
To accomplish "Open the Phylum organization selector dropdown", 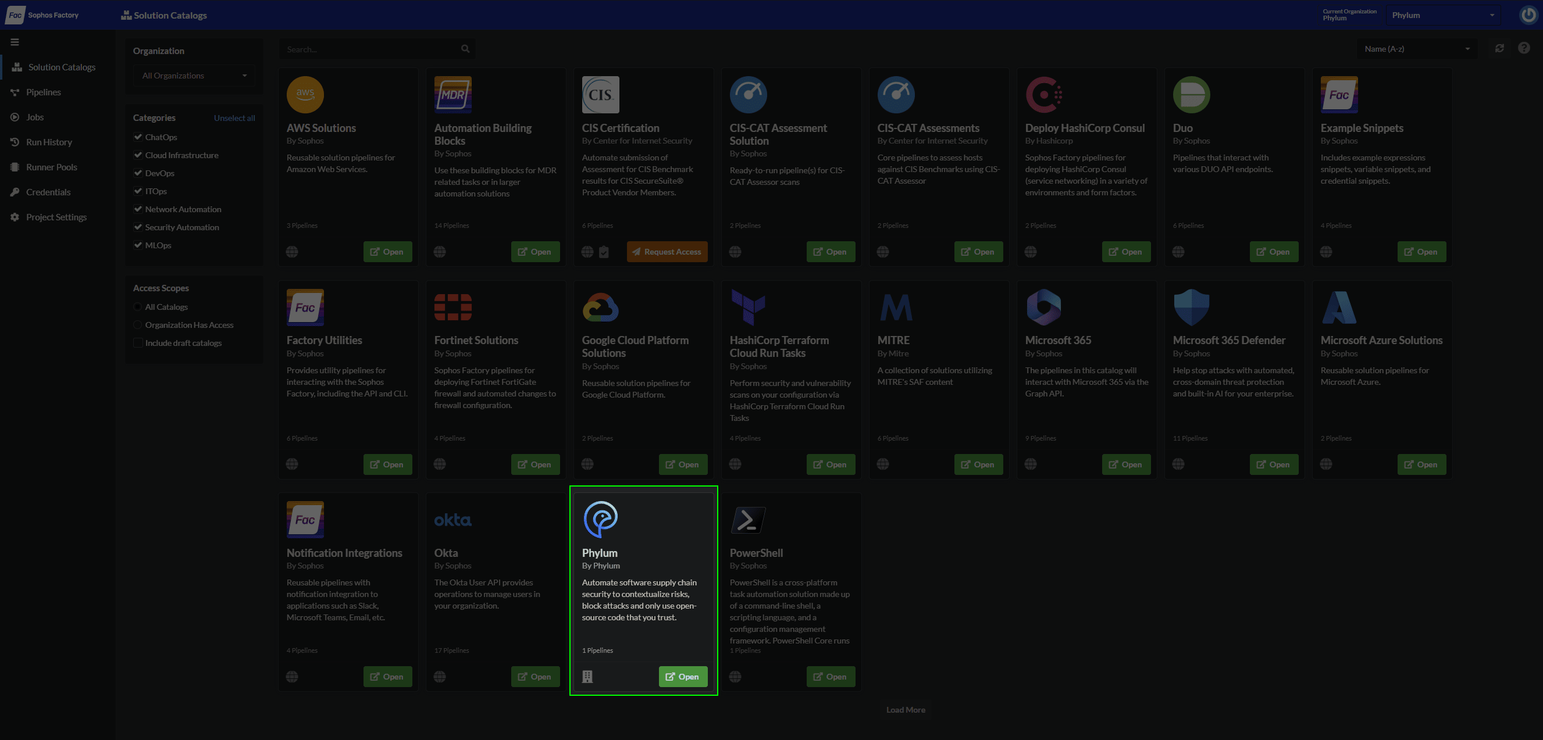I will (x=1443, y=15).
